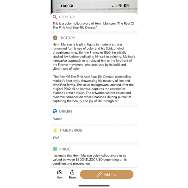Tap the cellular signal bars
188x188 pixels.
tap(114, 6)
